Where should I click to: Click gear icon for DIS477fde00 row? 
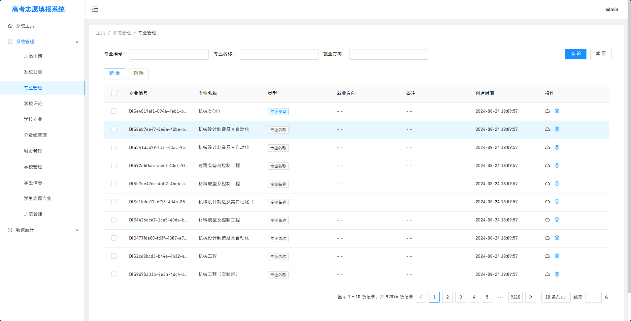coord(557,238)
